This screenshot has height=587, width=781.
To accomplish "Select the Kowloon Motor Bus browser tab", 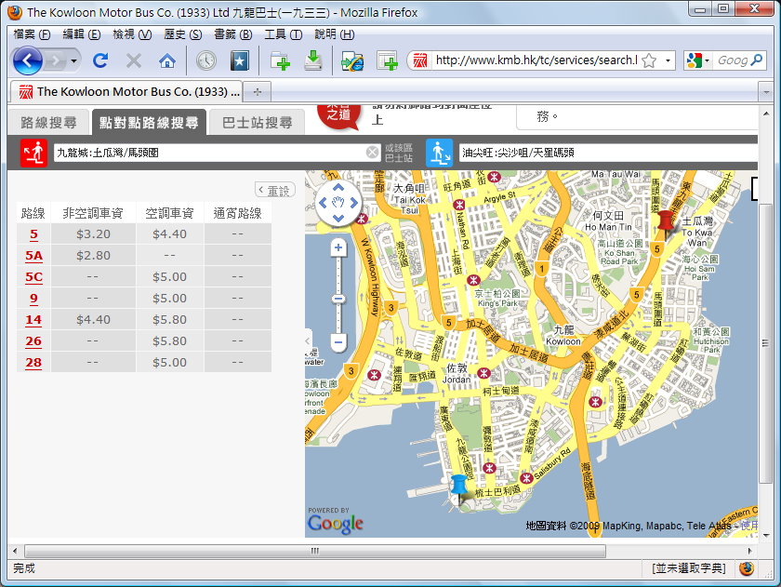I will click(x=126, y=92).
